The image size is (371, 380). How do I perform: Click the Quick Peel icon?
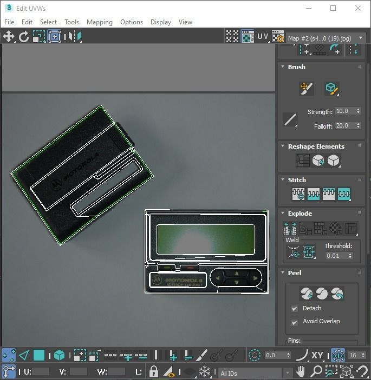(x=306, y=294)
